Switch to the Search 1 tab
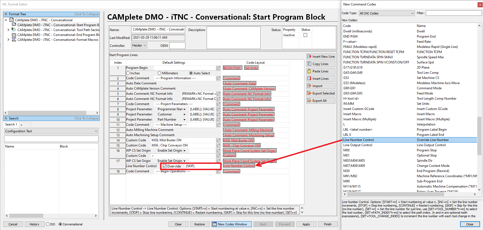Viewport: 483px width, 230px height. point(11,124)
